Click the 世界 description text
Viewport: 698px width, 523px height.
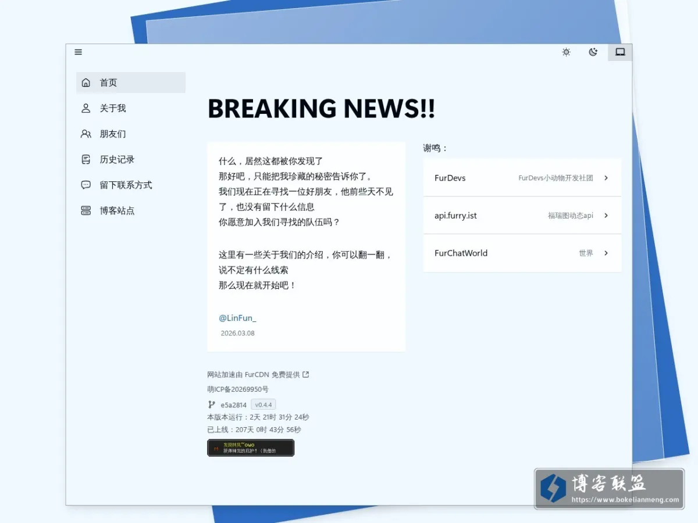tap(586, 253)
